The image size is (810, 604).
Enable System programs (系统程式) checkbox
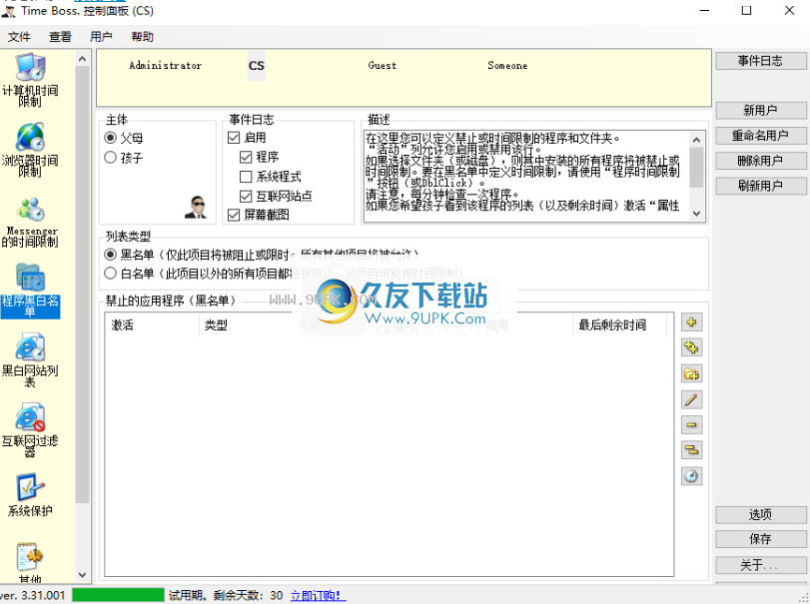(x=246, y=177)
